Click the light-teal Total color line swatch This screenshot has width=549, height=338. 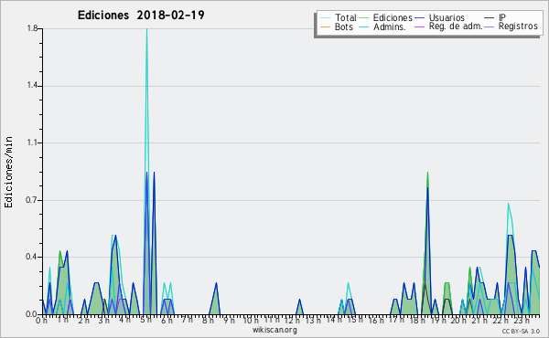[325, 18]
